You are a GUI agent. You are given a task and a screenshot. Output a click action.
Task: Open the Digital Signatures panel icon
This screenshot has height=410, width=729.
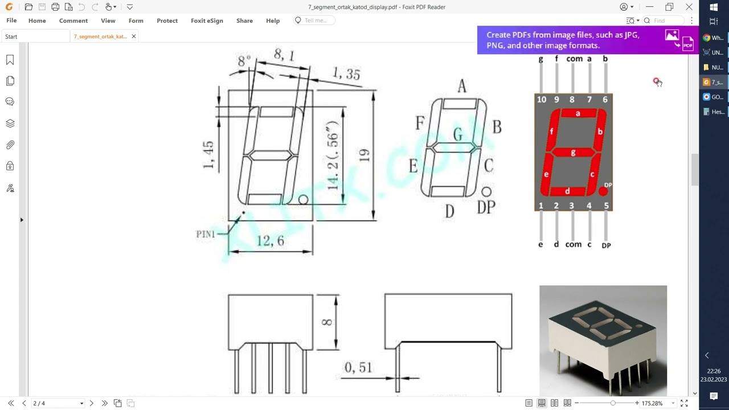tap(10, 188)
